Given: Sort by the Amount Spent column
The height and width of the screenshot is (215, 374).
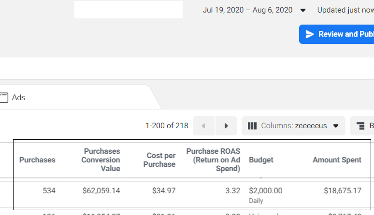Looking at the screenshot, I should (337, 160).
